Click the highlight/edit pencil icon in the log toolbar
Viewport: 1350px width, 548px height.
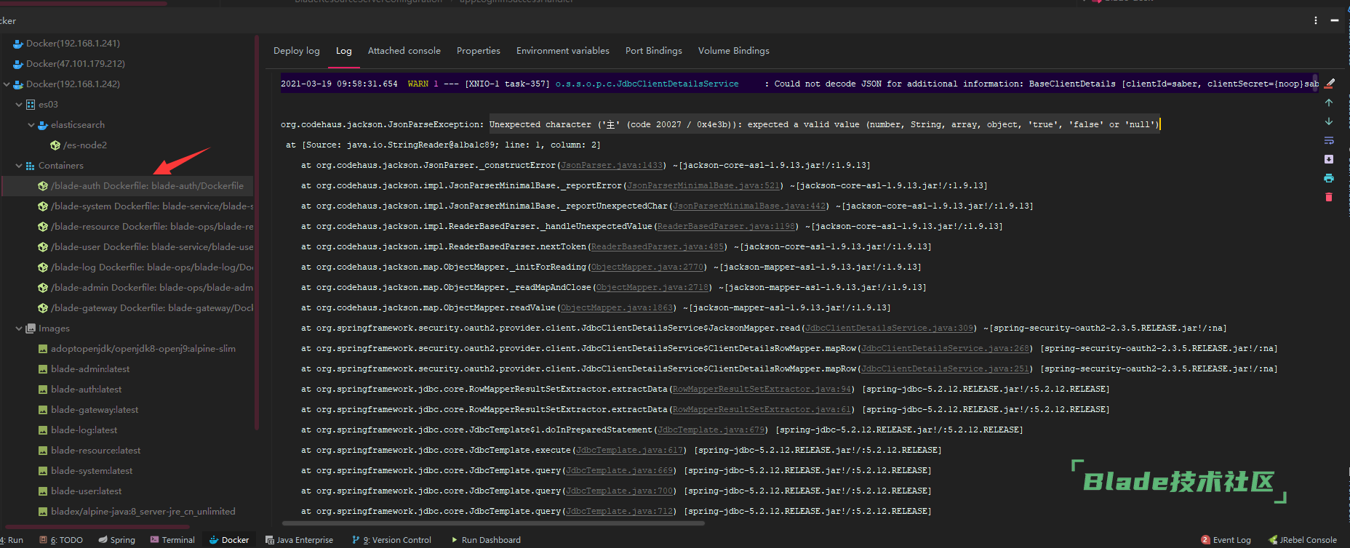pos(1330,84)
